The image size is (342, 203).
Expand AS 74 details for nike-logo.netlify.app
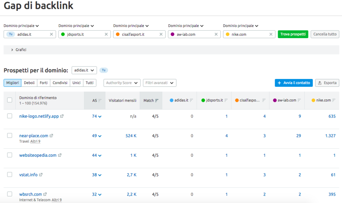(x=97, y=116)
